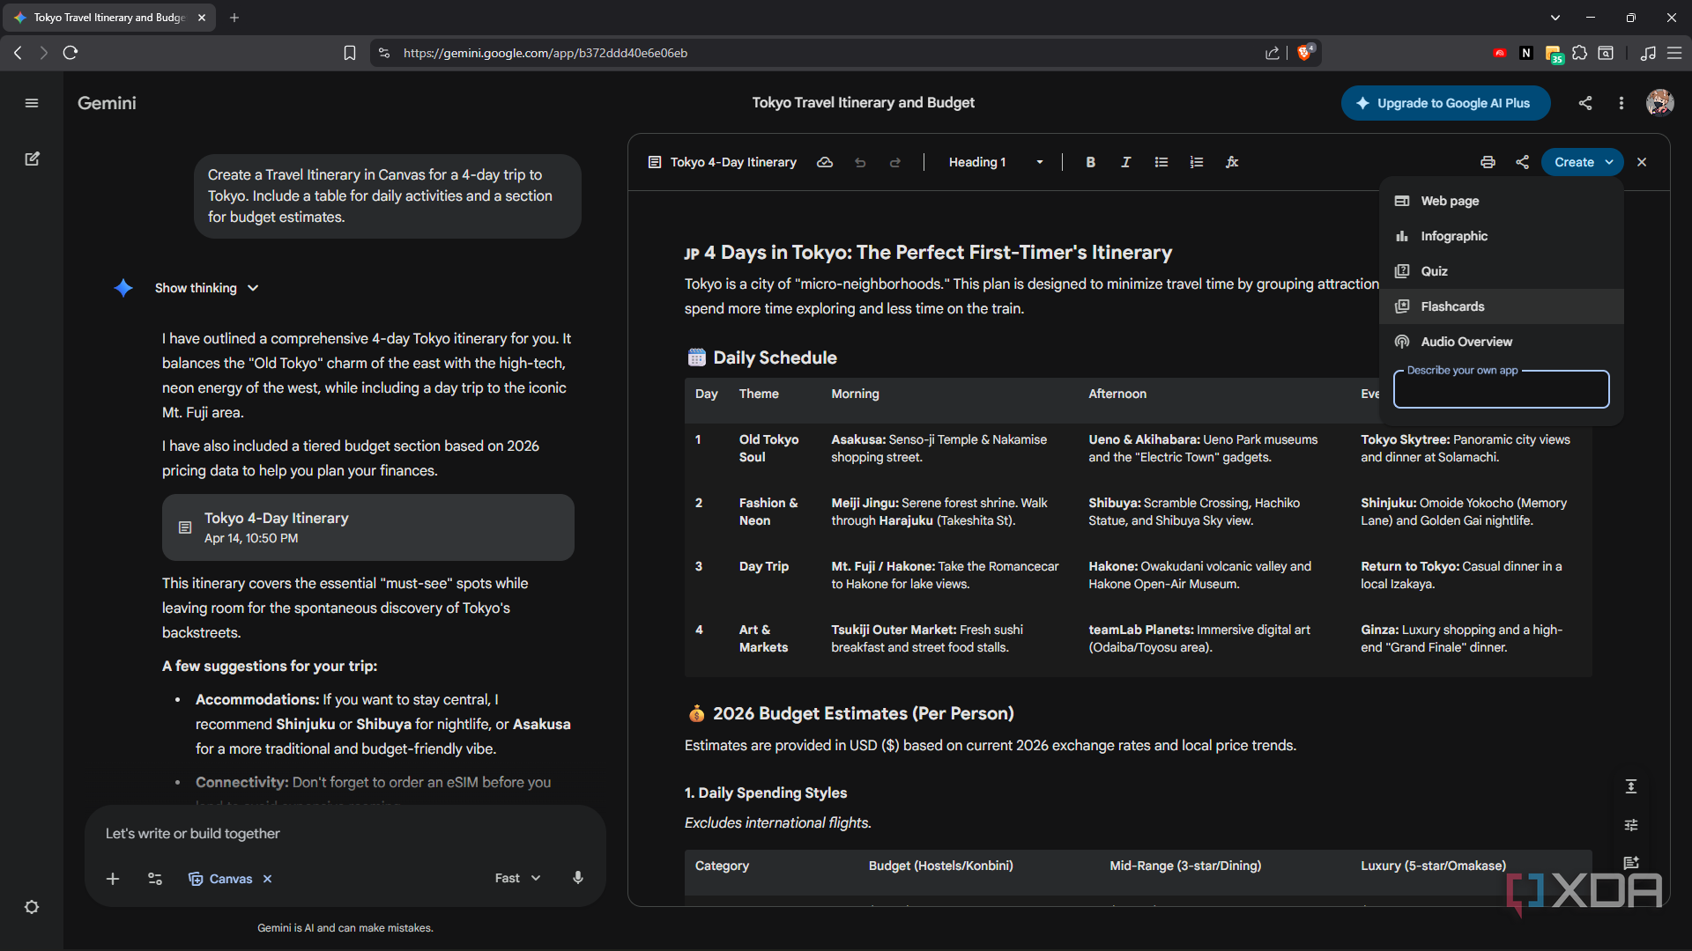
Task: Toggle bold formatting in canvas toolbar
Action: (x=1090, y=162)
